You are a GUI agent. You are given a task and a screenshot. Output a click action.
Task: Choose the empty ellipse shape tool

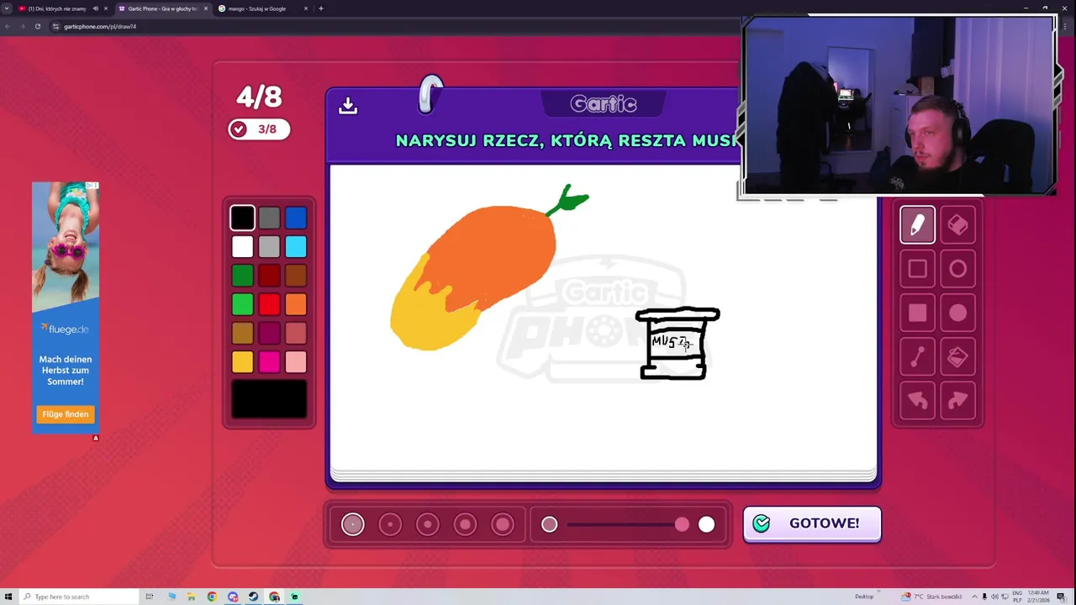(x=957, y=269)
